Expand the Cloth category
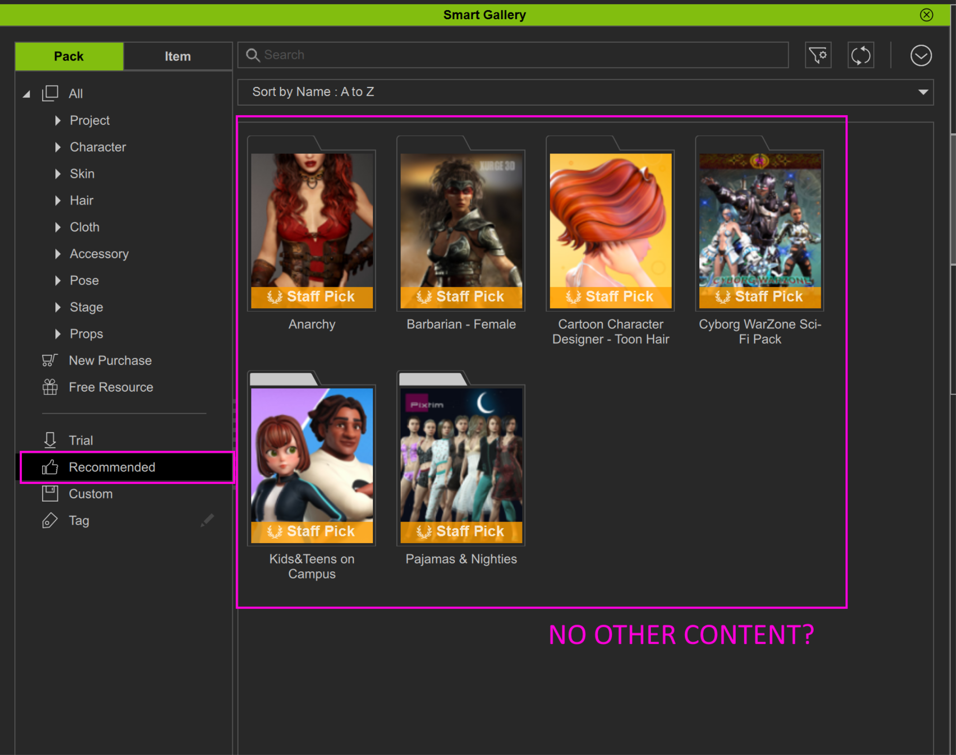 (x=58, y=228)
